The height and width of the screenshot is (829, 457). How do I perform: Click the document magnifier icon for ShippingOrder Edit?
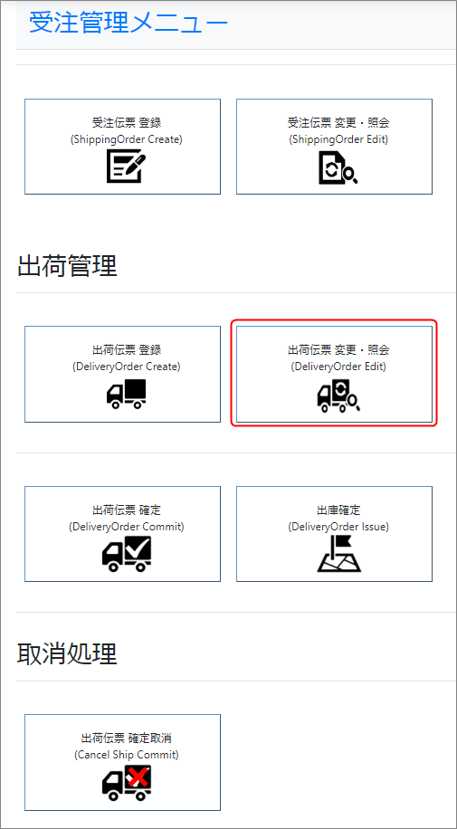[338, 167]
